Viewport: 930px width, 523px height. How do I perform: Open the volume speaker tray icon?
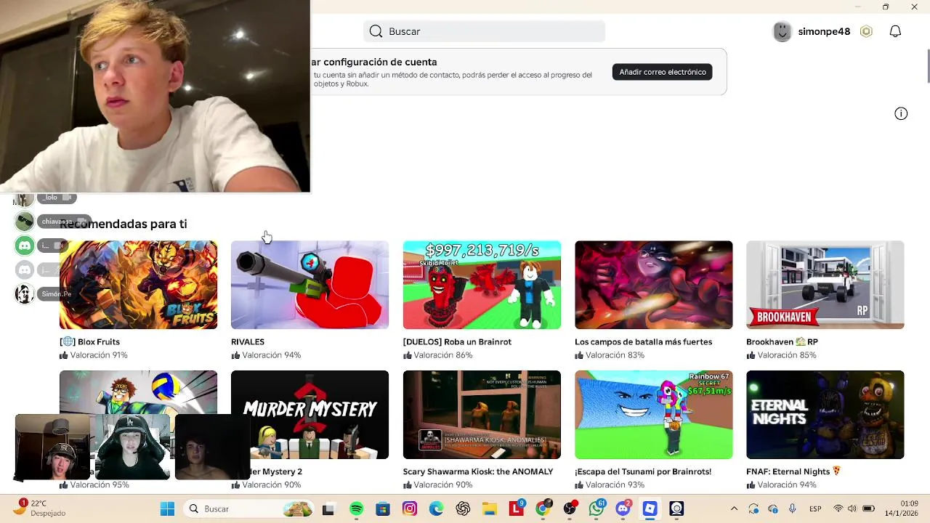[x=852, y=508]
